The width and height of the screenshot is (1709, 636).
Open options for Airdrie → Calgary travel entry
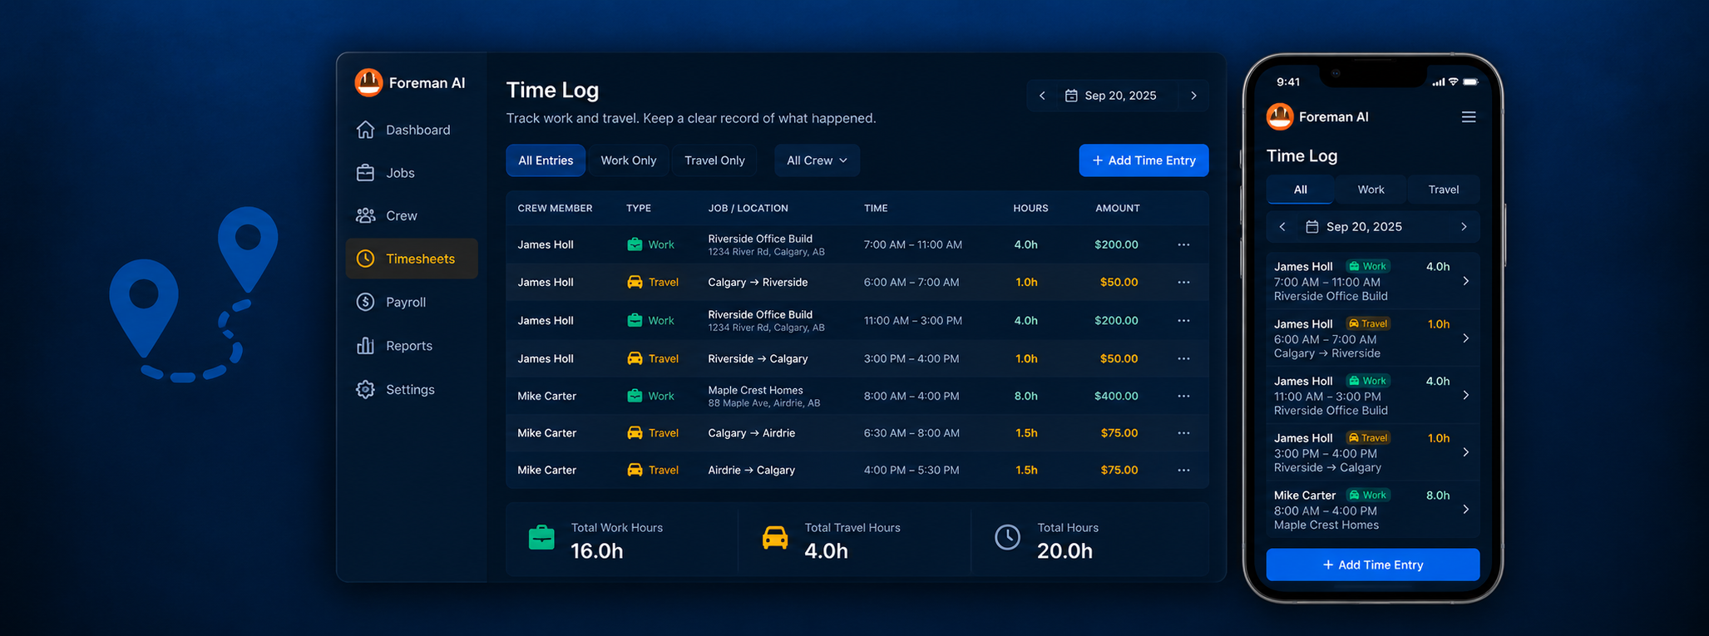[x=1183, y=471]
